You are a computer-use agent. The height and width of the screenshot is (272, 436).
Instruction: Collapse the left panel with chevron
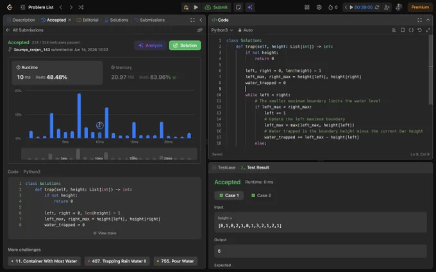tap(201, 20)
